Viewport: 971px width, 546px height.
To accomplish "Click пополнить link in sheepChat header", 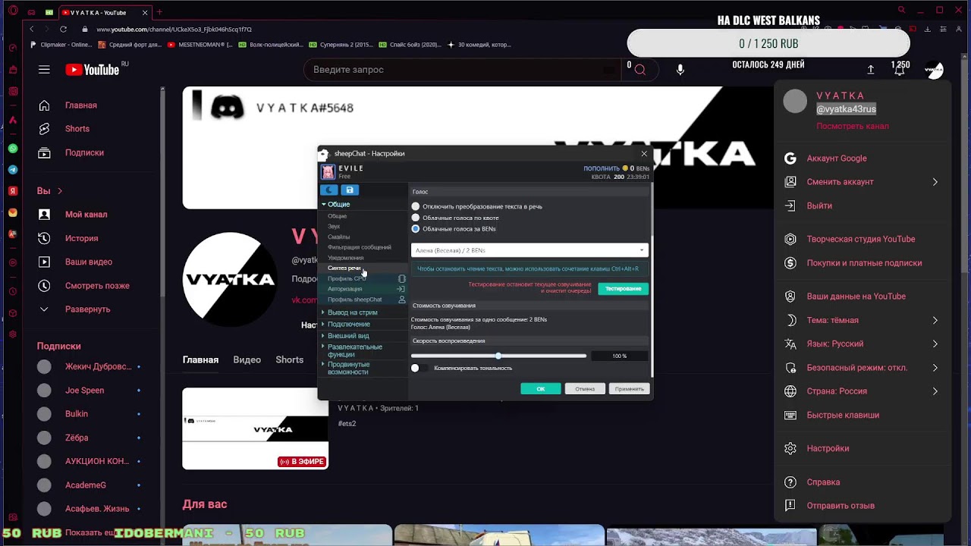I will pos(601,168).
